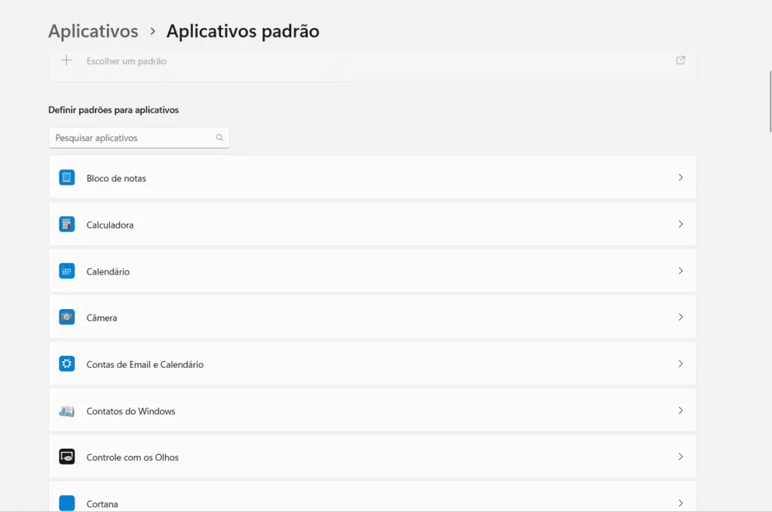Go back to Aplicativos breadcrumb
The width and height of the screenshot is (772, 512).
click(x=93, y=31)
